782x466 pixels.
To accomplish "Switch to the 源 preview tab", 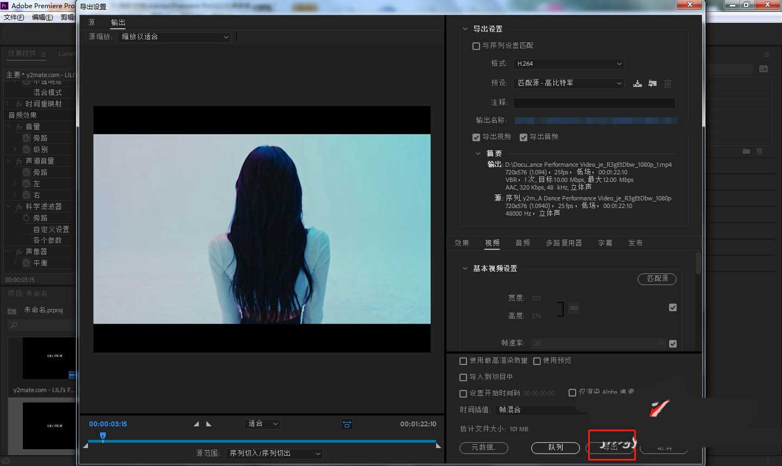I will pos(91,22).
